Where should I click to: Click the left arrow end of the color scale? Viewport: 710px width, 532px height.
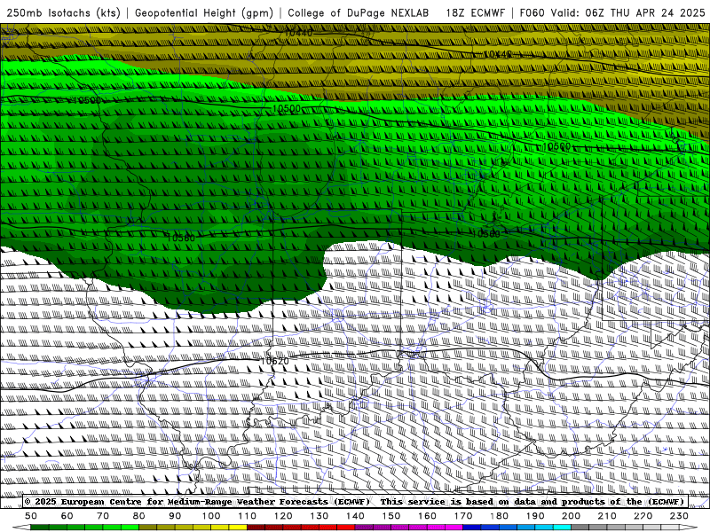tap(21, 528)
